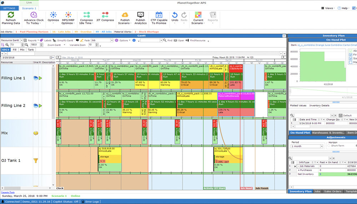Run JIT Compress from the ribbon
Screen dimensions: 357x204
[x=105, y=15]
